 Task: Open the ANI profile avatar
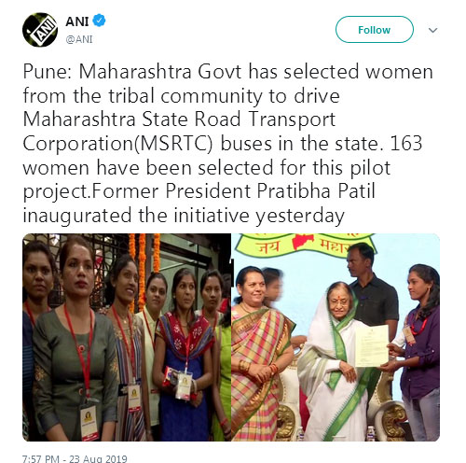tap(40, 30)
